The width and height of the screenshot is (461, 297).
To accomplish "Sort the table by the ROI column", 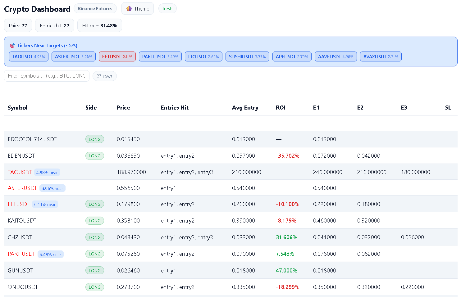I will click(x=281, y=107).
